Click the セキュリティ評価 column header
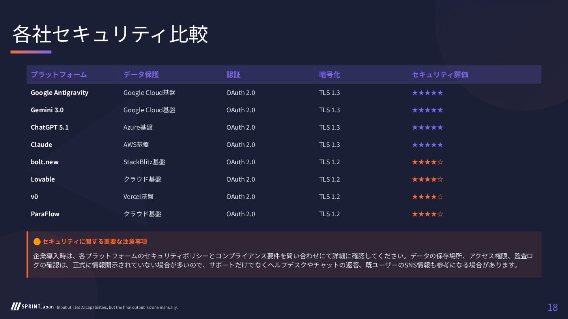 [440, 74]
